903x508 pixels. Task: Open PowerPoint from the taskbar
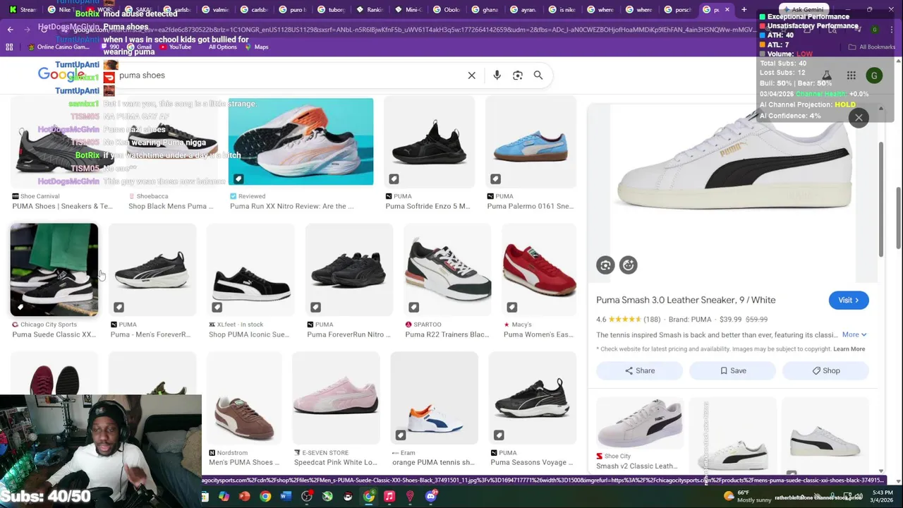pyautogui.click(x=244, y=497)
